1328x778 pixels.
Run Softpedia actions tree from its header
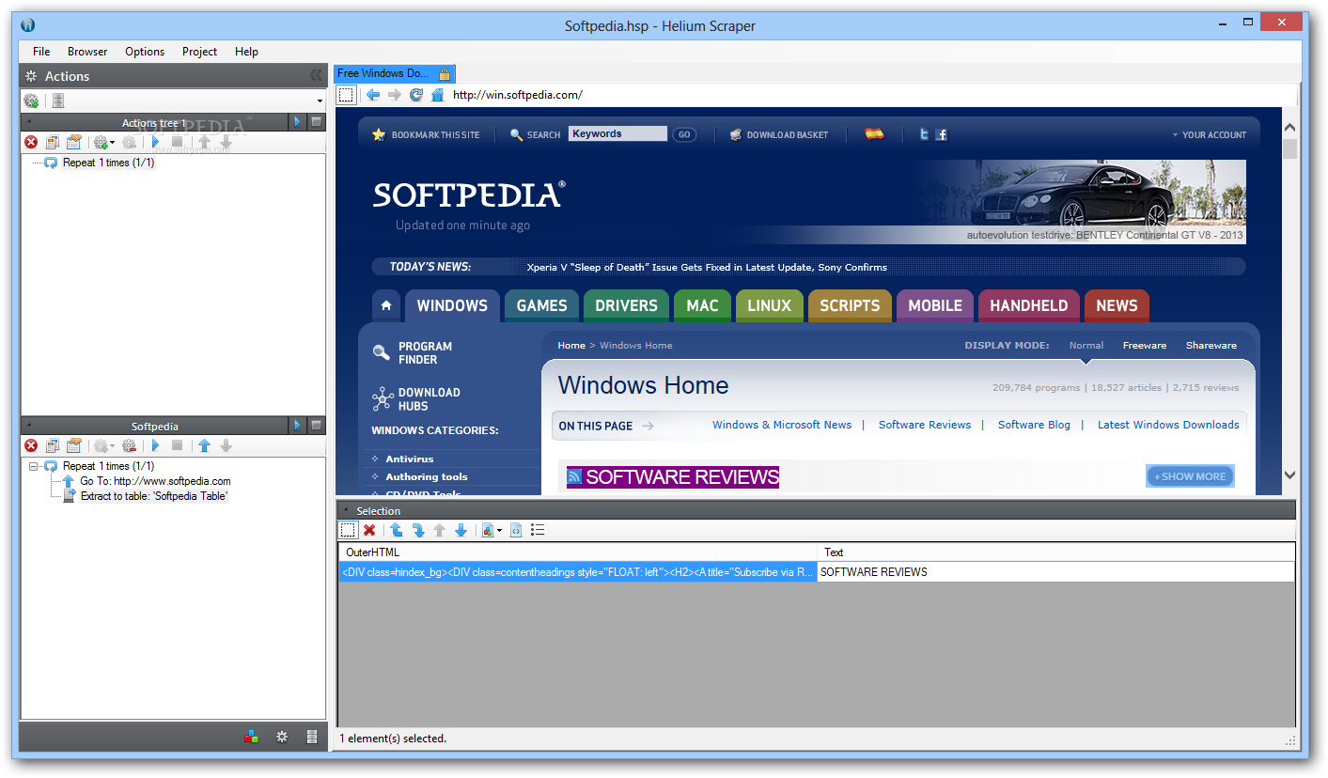297,426
